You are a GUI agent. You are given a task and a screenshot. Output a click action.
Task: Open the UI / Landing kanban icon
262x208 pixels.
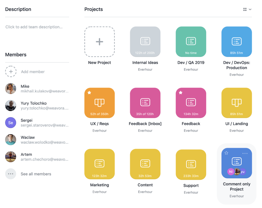(236, 103)
